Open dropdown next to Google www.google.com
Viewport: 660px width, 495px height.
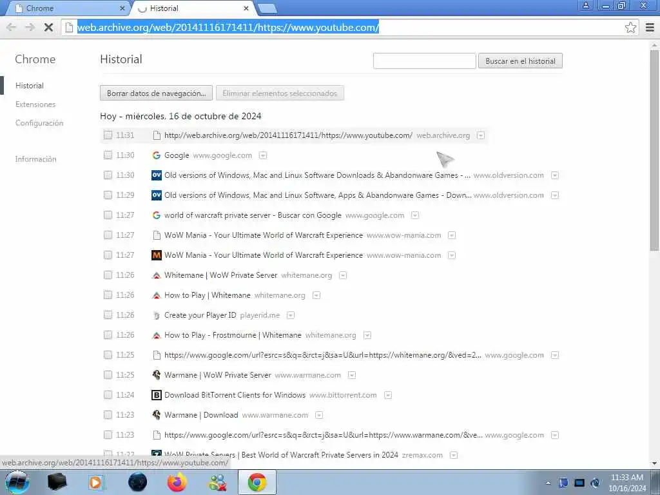pos(263,155)
